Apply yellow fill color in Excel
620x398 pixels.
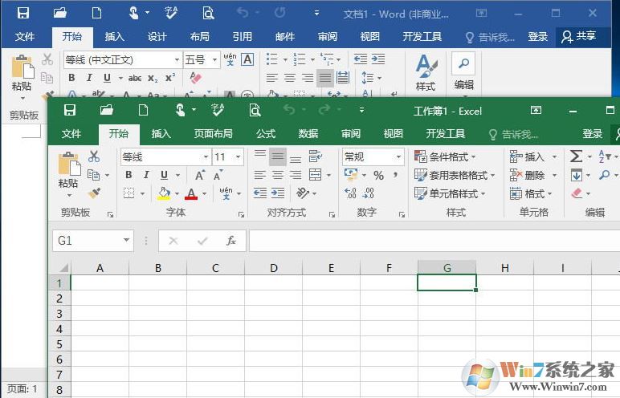(x=164, y=193)
